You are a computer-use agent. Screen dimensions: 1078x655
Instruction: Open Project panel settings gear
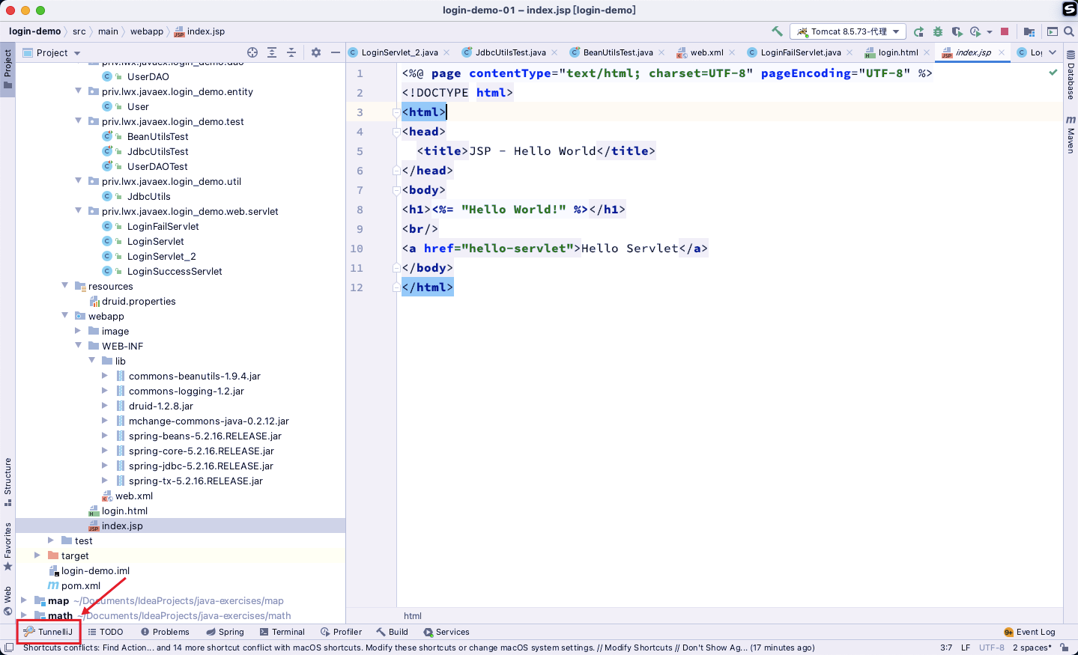pyautogui.click(x=316, y=52)
